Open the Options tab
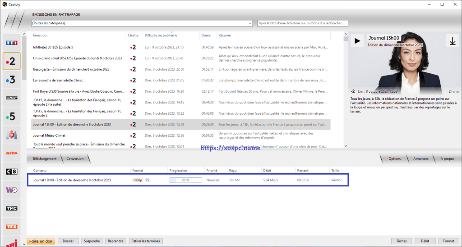462x247 pixels. click(x=394, y=159)
